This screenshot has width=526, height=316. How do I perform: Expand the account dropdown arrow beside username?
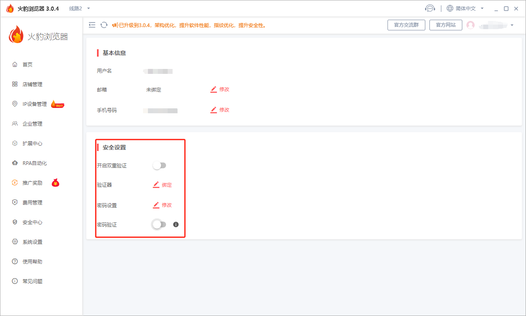coord(512,25)
